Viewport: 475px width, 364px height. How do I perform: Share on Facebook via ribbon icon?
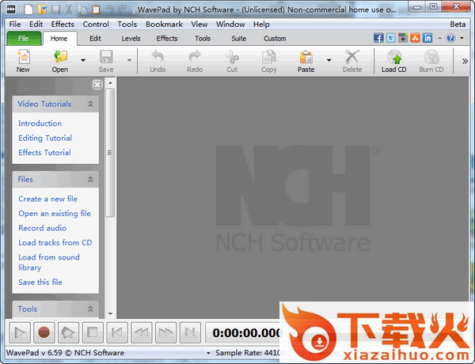click(378, 38)
